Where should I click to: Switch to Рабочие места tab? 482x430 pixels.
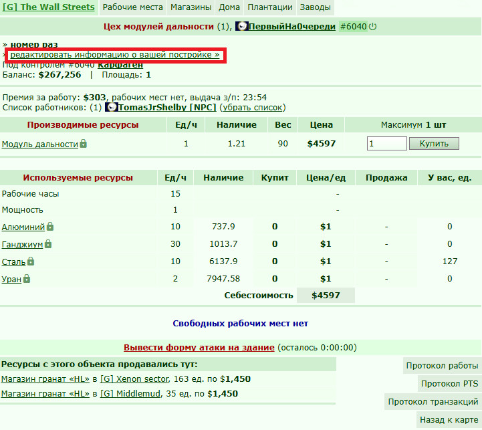click(x=133, y=7)
